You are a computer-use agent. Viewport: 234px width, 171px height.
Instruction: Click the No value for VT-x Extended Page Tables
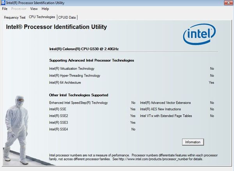[x=212, y=116]
